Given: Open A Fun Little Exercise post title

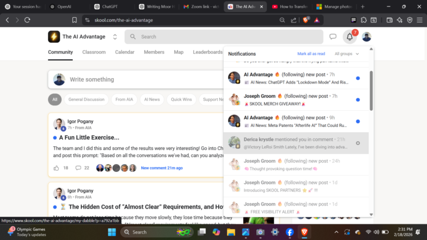Looking at the screenshot, I should pos(89,137).
